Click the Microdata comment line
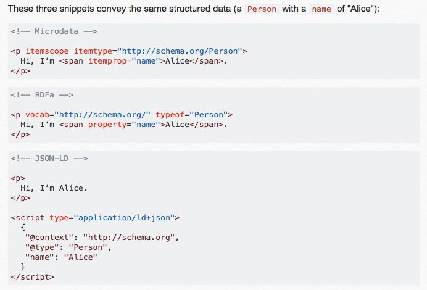This screenshot has width=427, height=290. point(54,31)
